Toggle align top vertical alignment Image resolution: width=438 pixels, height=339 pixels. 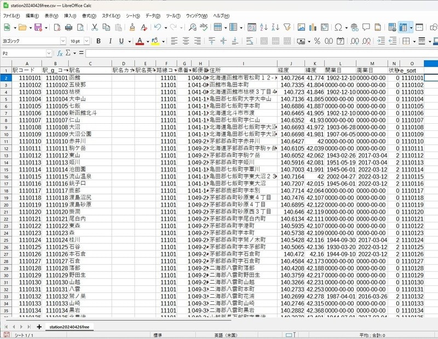pyautogui.click(x=212, y=41)
